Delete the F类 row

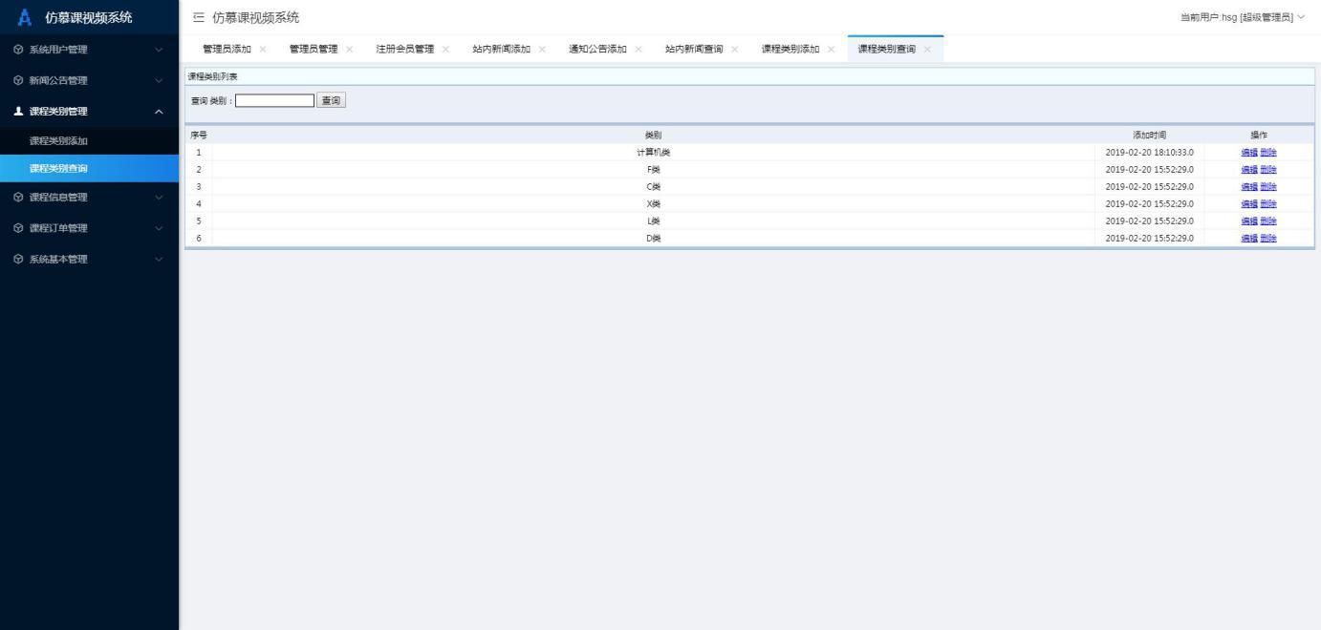1268,170
